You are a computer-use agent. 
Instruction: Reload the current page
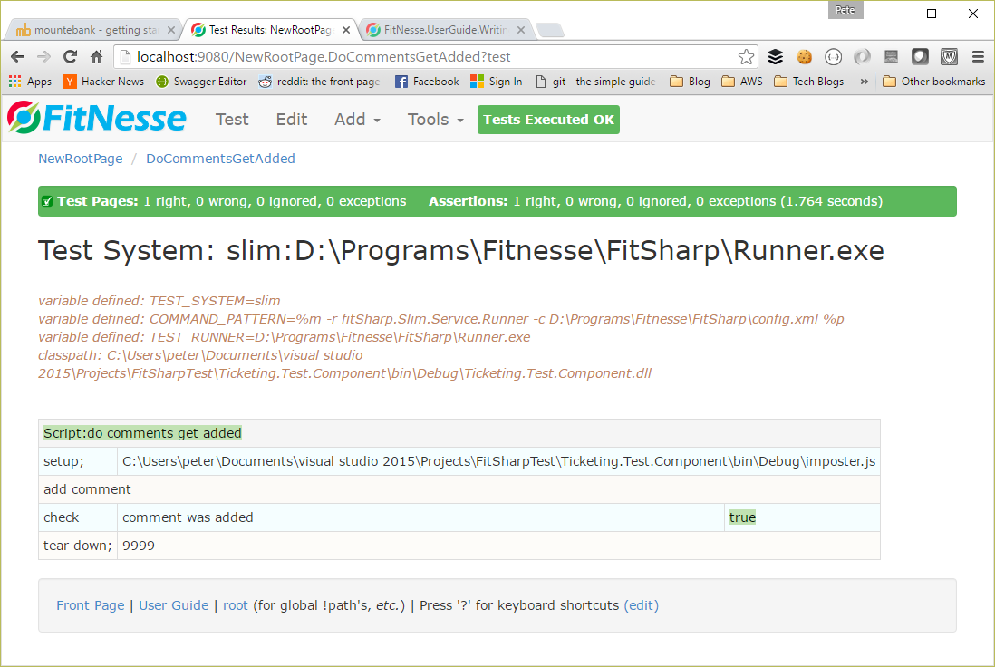(70, 56)
